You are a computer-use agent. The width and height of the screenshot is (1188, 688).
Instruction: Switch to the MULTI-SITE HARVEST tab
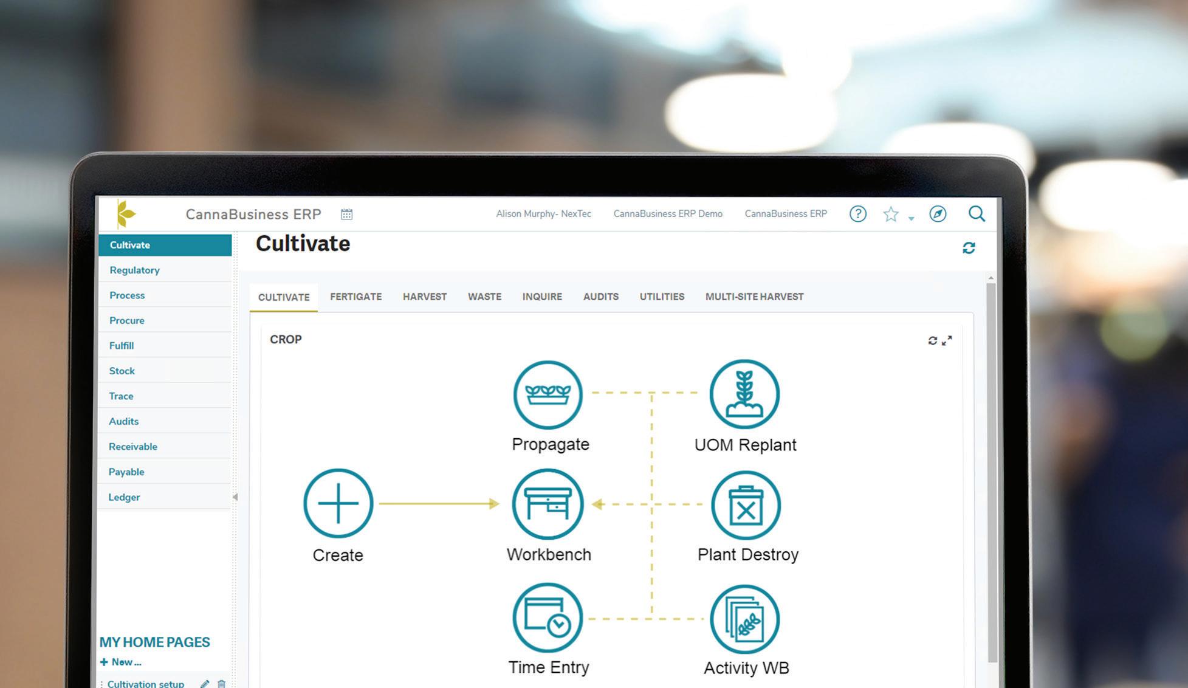(x=754, y=297)
